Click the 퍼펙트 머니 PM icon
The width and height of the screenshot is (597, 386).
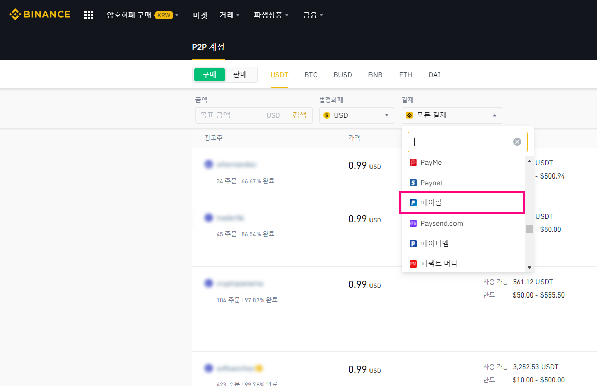click(413, 263)
